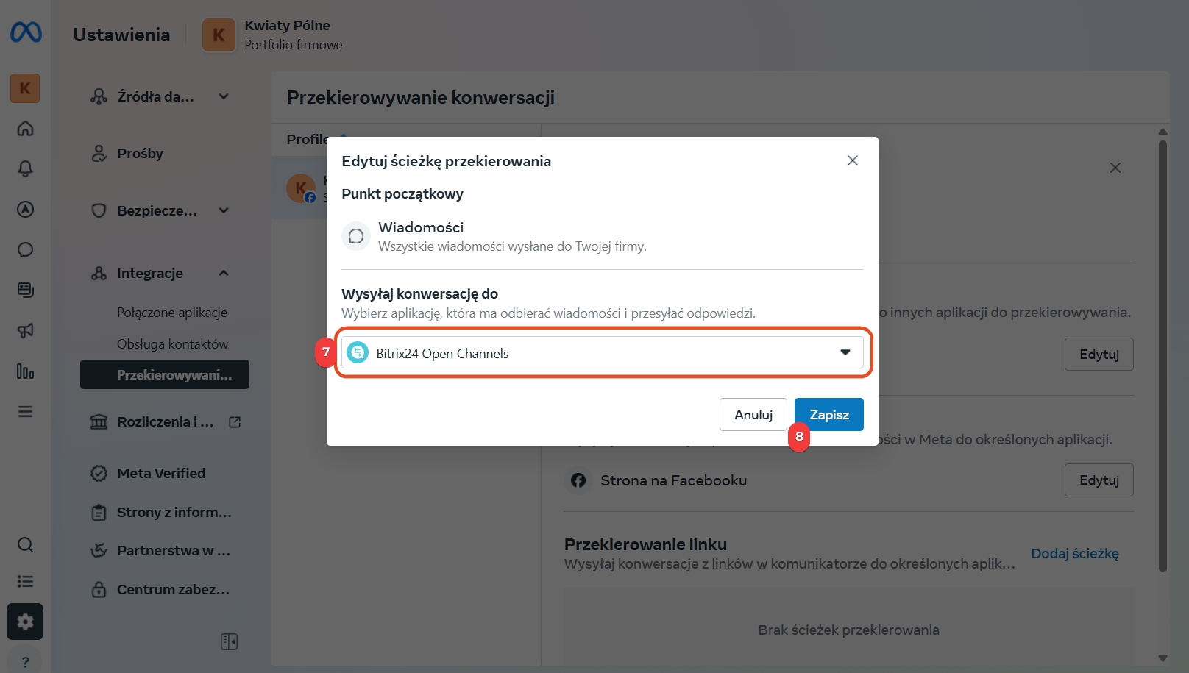Open notifications bell icon

25,169
